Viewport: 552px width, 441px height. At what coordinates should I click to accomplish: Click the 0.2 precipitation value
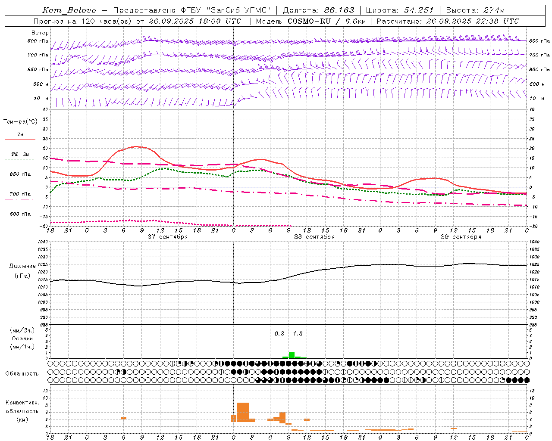tap(279, 334)
